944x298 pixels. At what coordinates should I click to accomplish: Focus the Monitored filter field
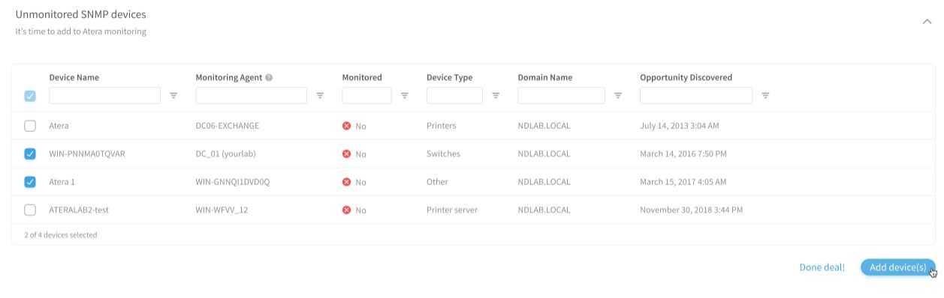pos(366,95)
